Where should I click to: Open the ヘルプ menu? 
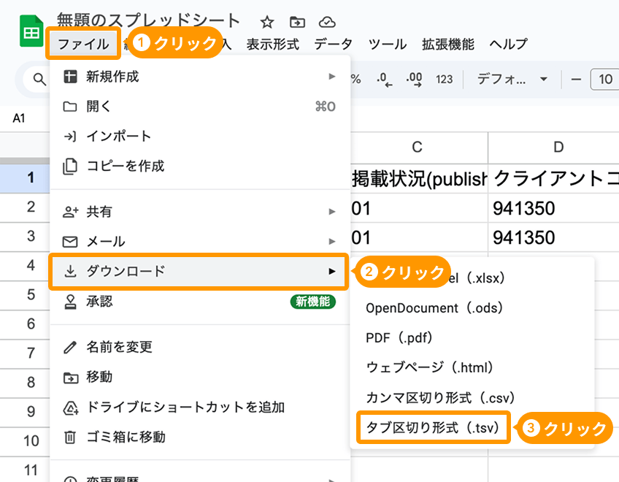coord(509,44)
